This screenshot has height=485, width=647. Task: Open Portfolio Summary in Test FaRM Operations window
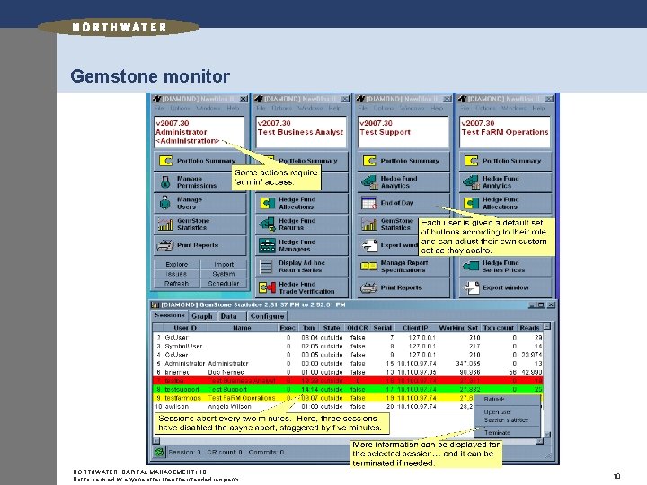505,161
